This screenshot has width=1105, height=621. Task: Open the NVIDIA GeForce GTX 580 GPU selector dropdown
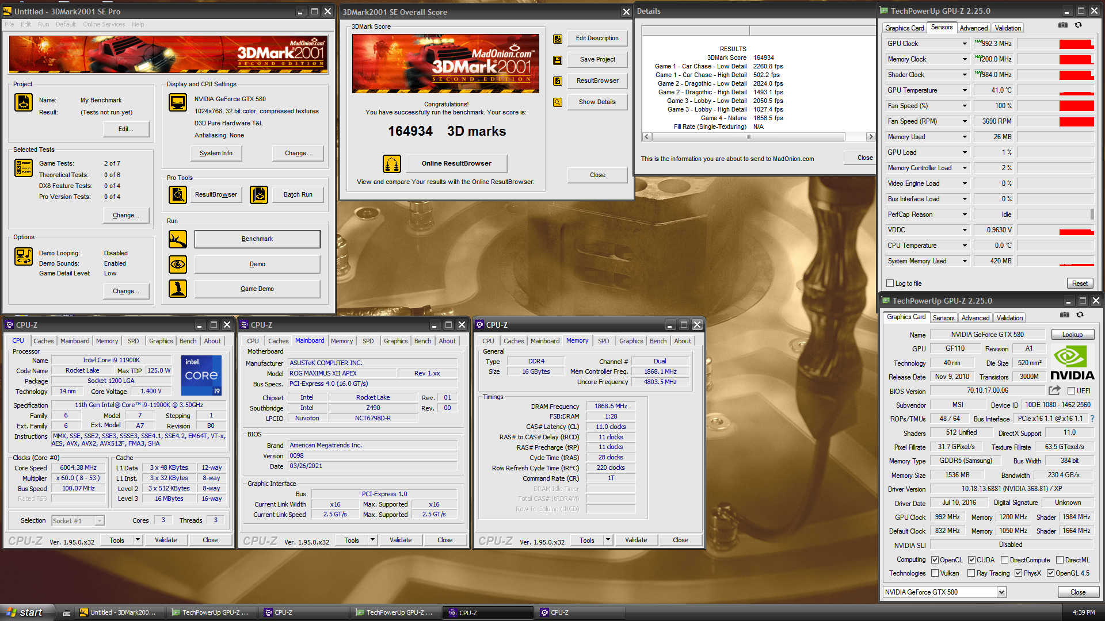pyautogui.click(x=1002, y=592)
